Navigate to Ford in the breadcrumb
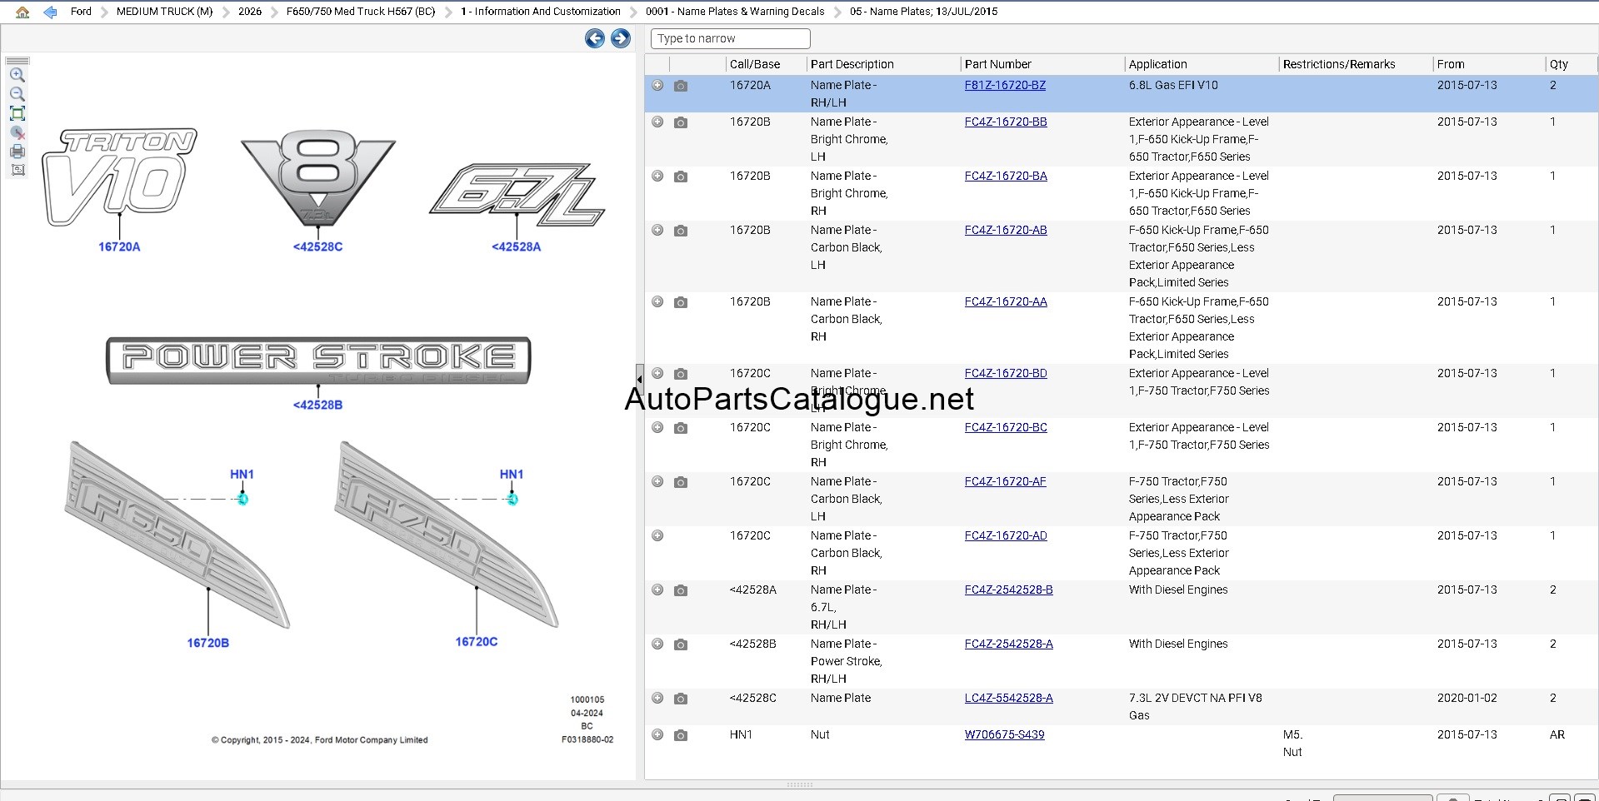 tap(81, 12)
